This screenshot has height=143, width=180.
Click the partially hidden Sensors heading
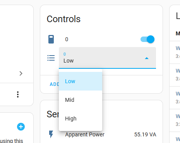coord(53,114)
